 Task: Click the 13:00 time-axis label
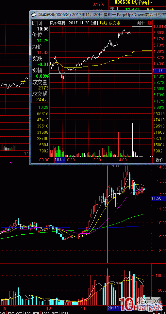click(x=96, y=160)
